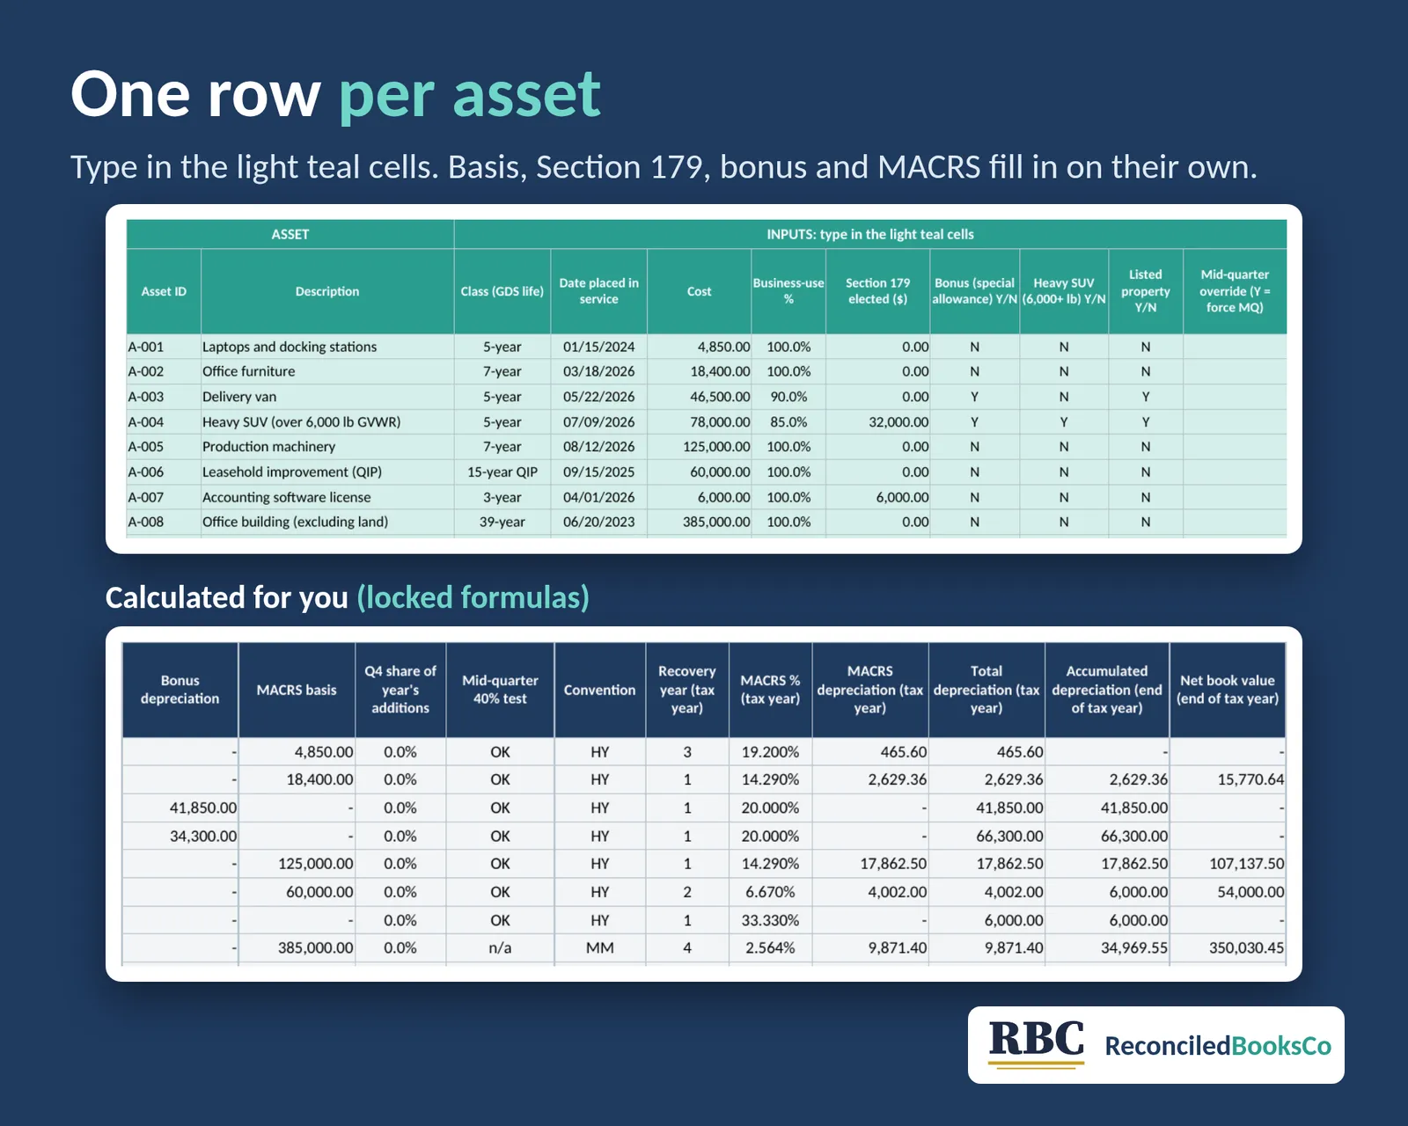This screenshot has height=1126, width=1408.
Task: Click the Bonus (special allowance) Y/N header
Action: (975, 291)
